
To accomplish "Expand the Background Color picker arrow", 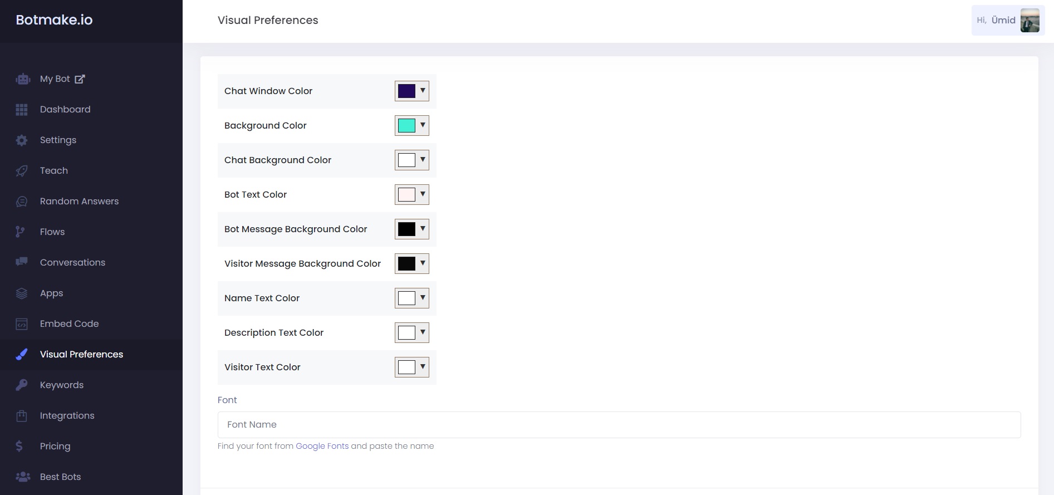I will pos(423,125).
